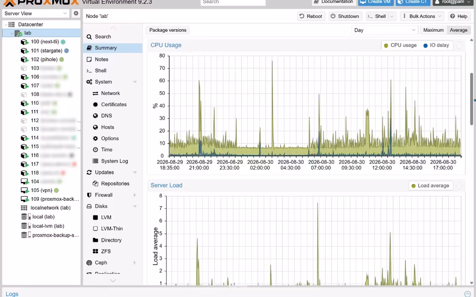476x297 pixels.
Task: Click the Options gear icon
Action: pos(95,138)
